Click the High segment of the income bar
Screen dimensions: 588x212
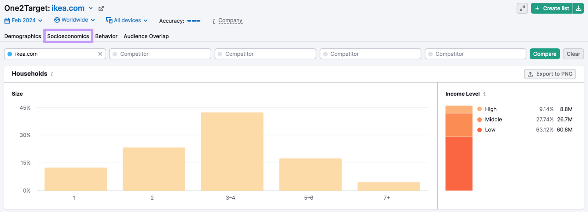pyautogui.click(x=459, y=109)
